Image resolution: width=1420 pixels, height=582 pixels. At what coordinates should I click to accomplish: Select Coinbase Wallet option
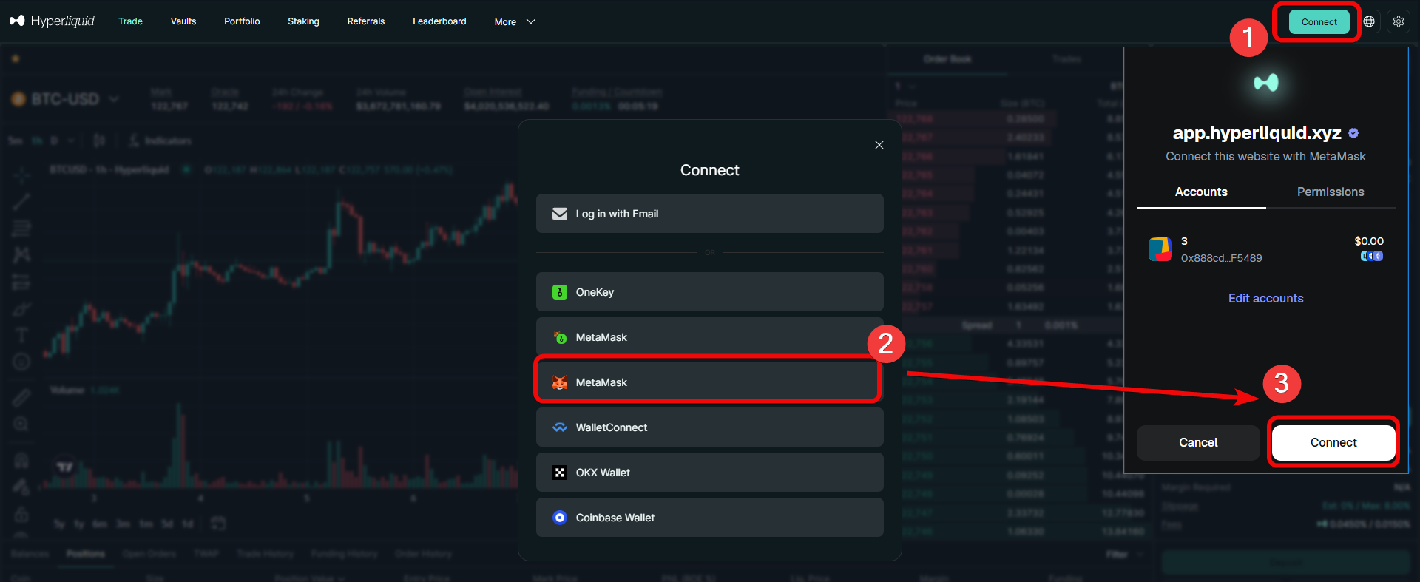tap(709, 518)
